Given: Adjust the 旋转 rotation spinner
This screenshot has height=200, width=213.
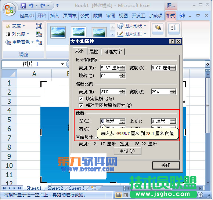Looking at the screenshot, I should (122, 76).
